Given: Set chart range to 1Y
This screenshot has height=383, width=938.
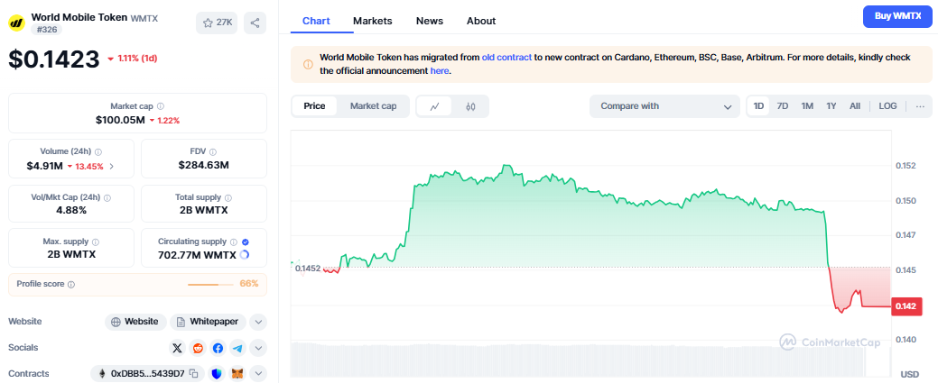Looking at the screenshot, I should coord(831,106).
